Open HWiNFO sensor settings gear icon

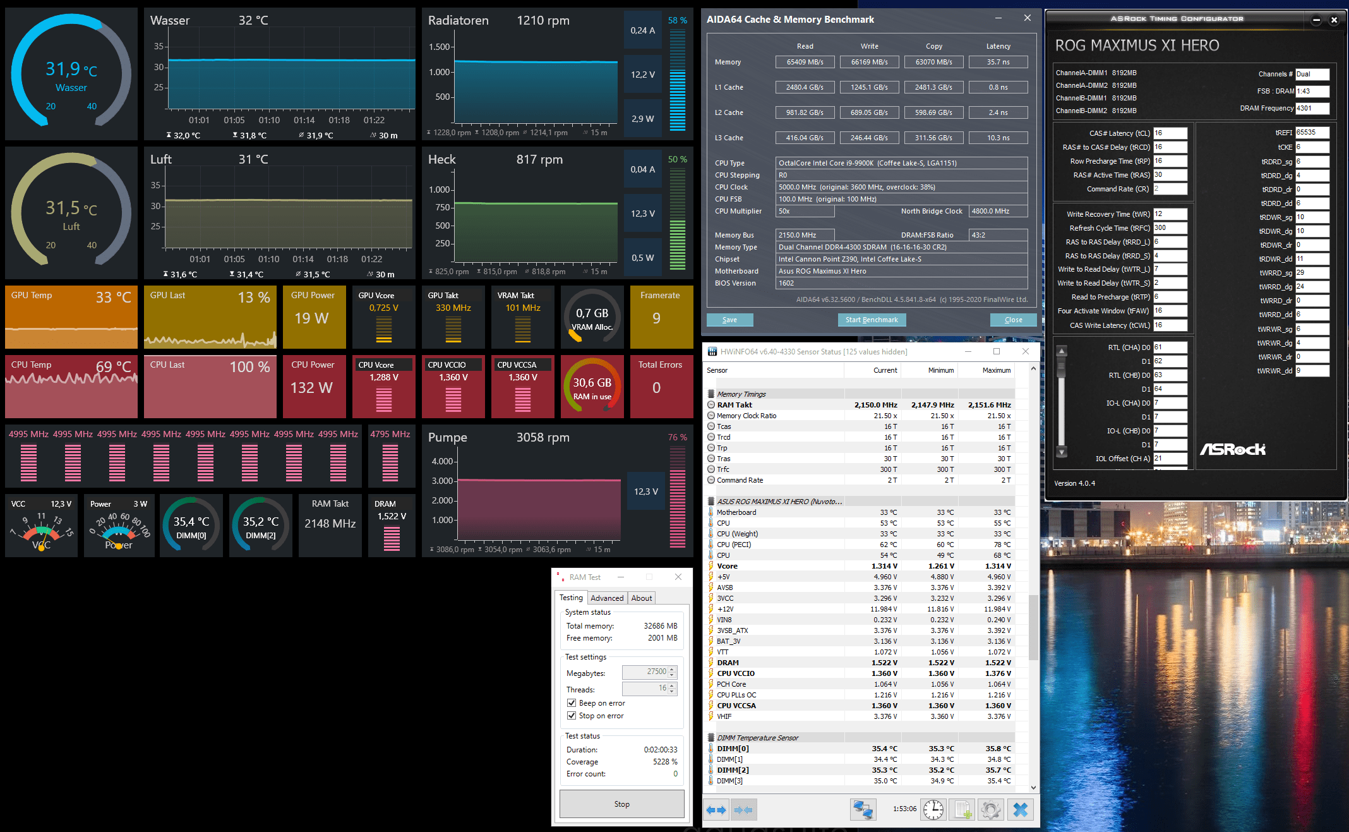click(x=991, y=809)
